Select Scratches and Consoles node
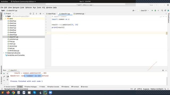Viewport: 170px width, 95px height. click(x=16, y=55)
